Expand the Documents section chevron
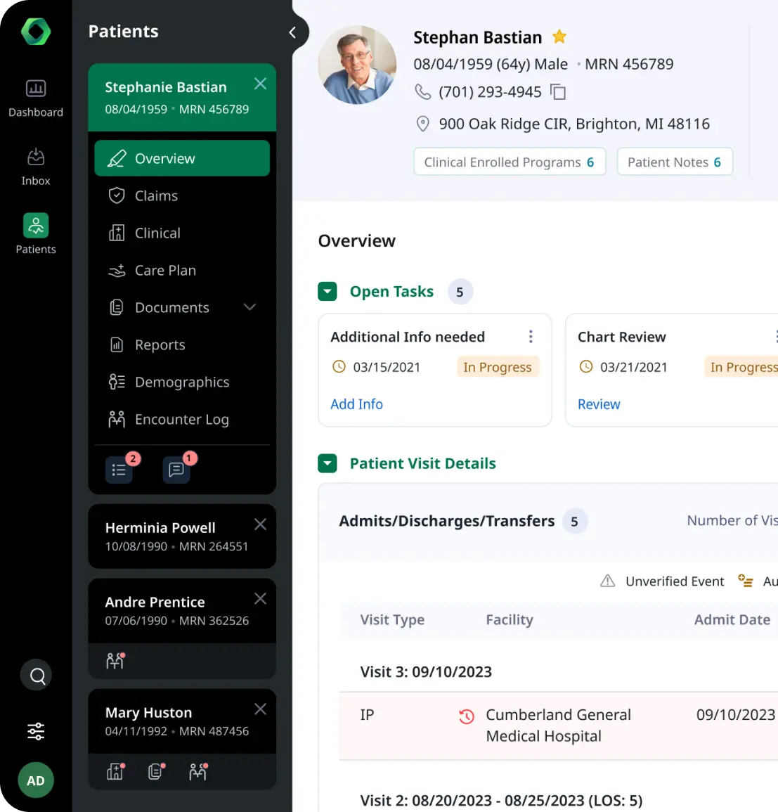Screen dimensions: 778x812 click(x=249, y=307)
